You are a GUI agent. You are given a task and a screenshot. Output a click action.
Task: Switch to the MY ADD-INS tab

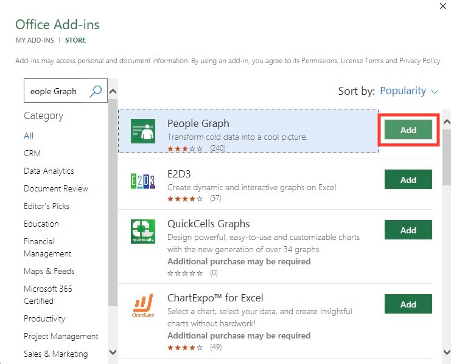(35, 40)
